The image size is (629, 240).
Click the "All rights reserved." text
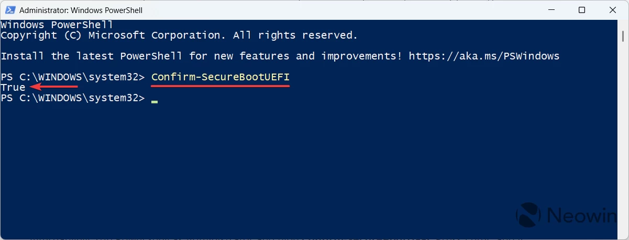(295, 35)
